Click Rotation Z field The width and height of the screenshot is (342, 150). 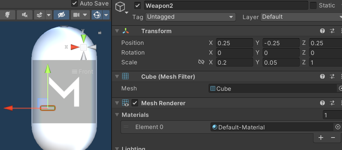point(326,53)
